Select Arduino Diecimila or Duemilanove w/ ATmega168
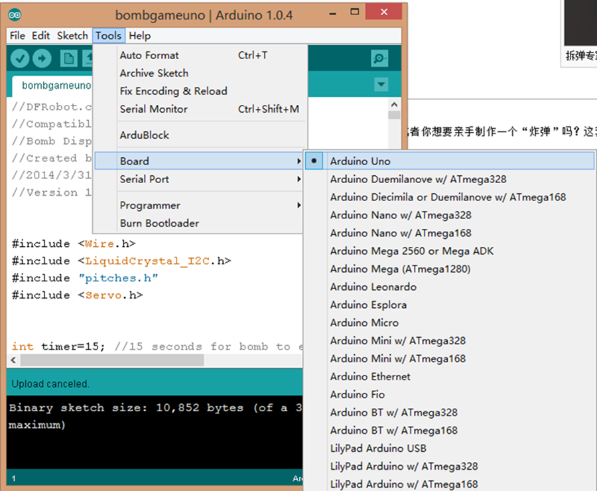The height and width of the screenshot is (491, 597). click(x=450, y=197)
